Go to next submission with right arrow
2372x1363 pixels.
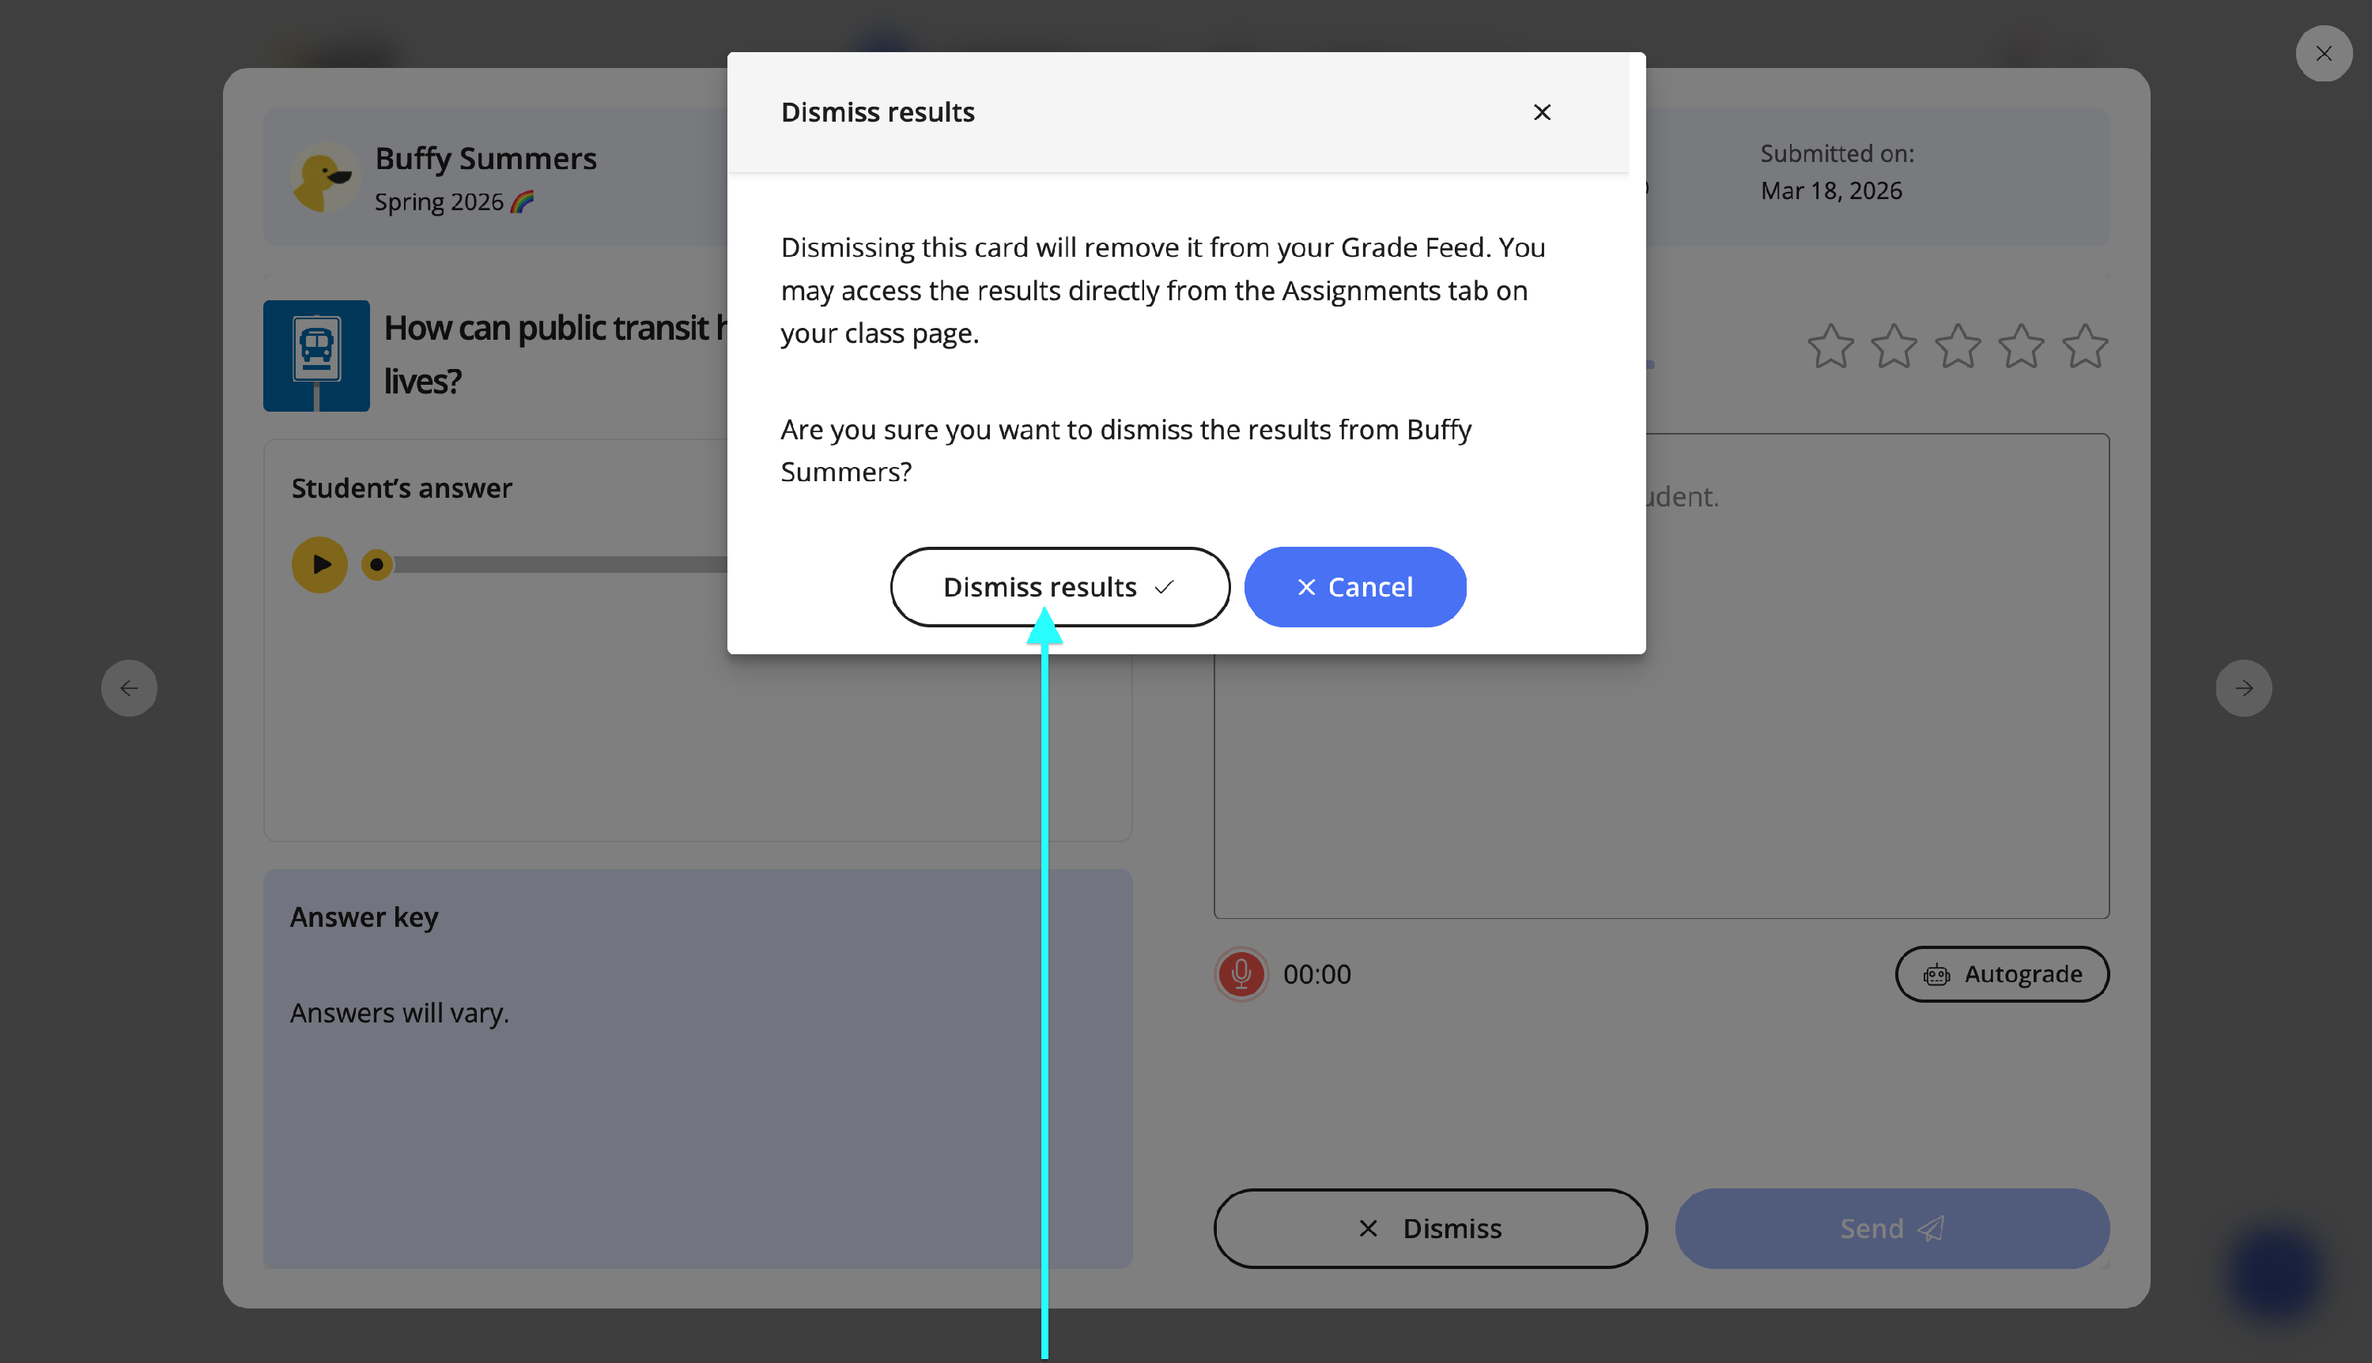tap(2243, 688)
